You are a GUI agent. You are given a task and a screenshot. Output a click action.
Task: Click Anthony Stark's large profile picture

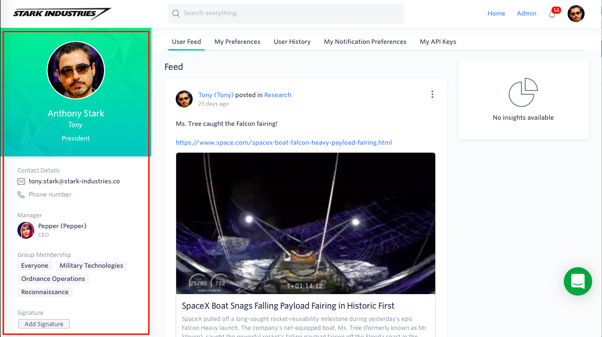tap(76, 70)
